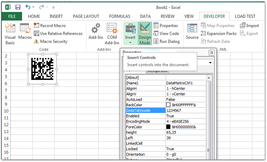
Task: Click the Redo button
Action: tap(41, 7)
